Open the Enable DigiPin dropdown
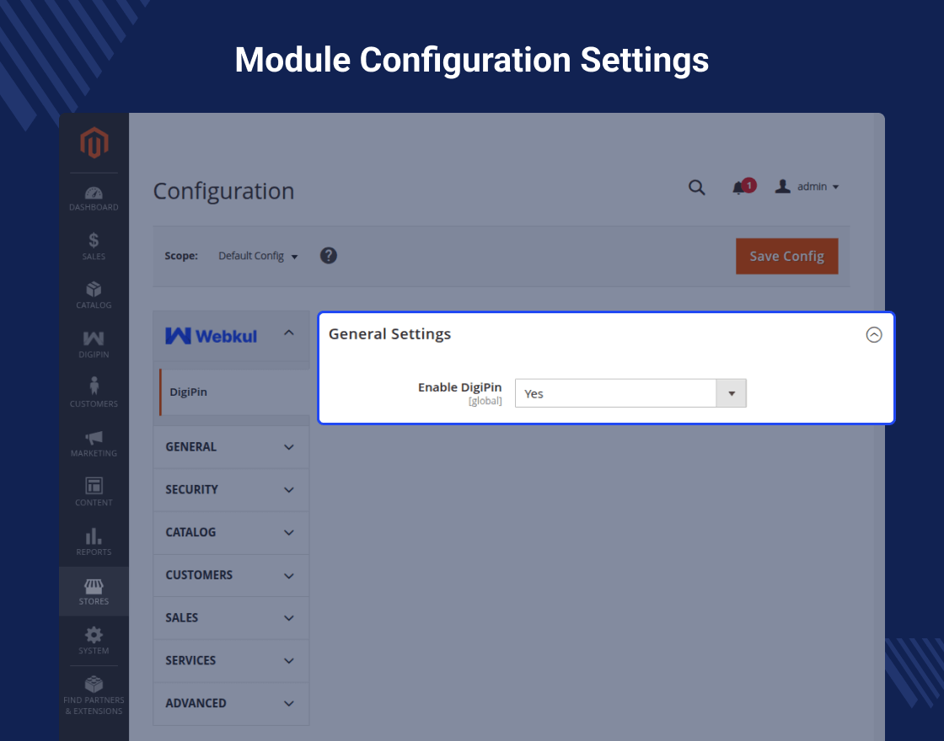This screenshot has height=741, width=944. [x=630, y=393]
